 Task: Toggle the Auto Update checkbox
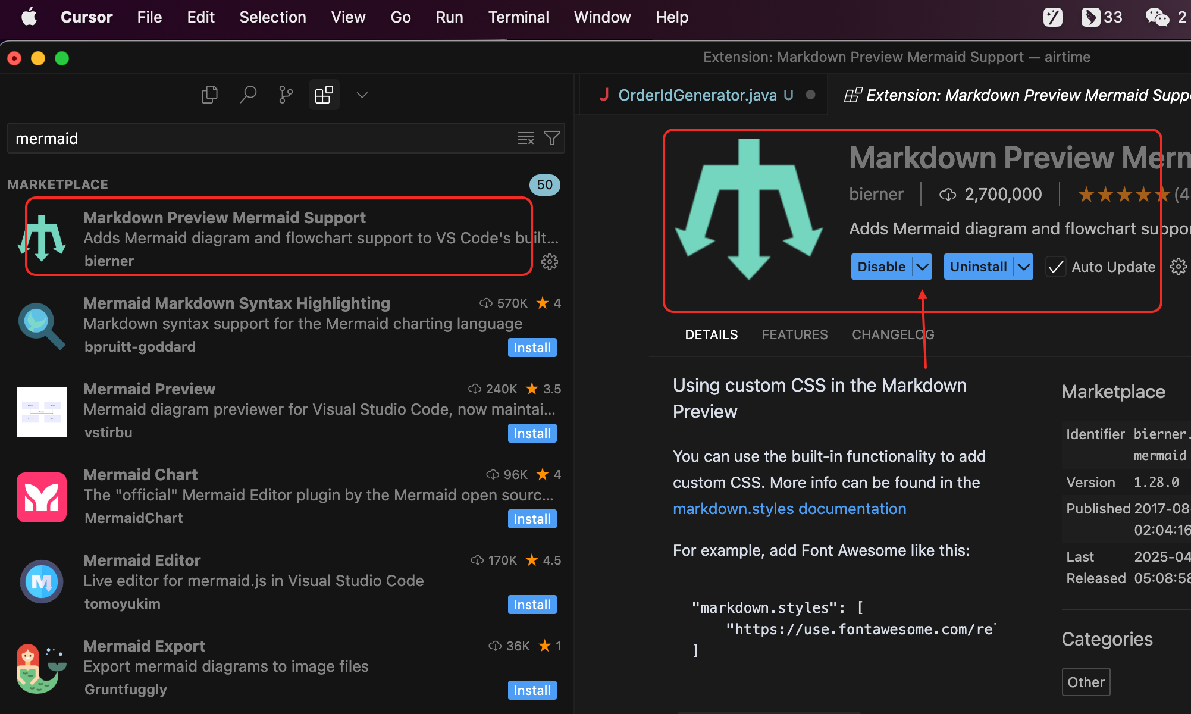tap(1055, 267)
